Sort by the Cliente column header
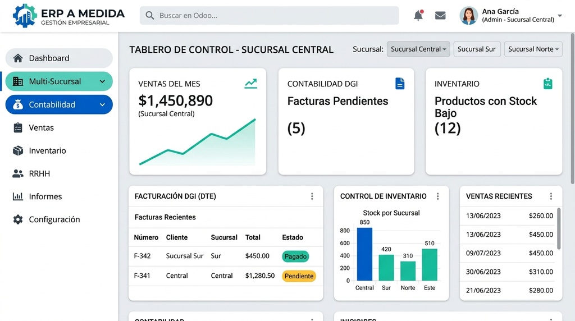This screenshot has width=575, height=321. pyautogui.click(x=177, y=237)
